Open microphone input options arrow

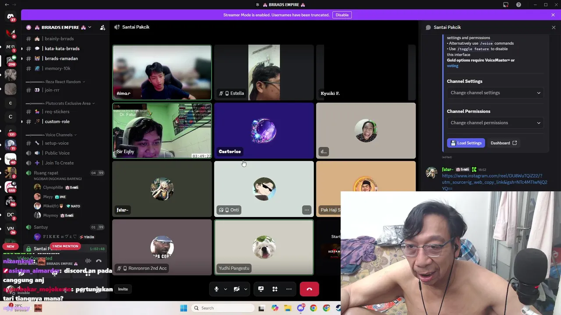click(x=225, y=289)
